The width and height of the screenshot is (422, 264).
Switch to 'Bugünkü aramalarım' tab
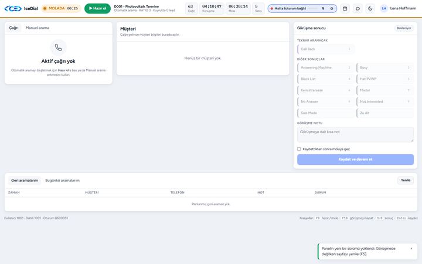[x=63, y=181]
